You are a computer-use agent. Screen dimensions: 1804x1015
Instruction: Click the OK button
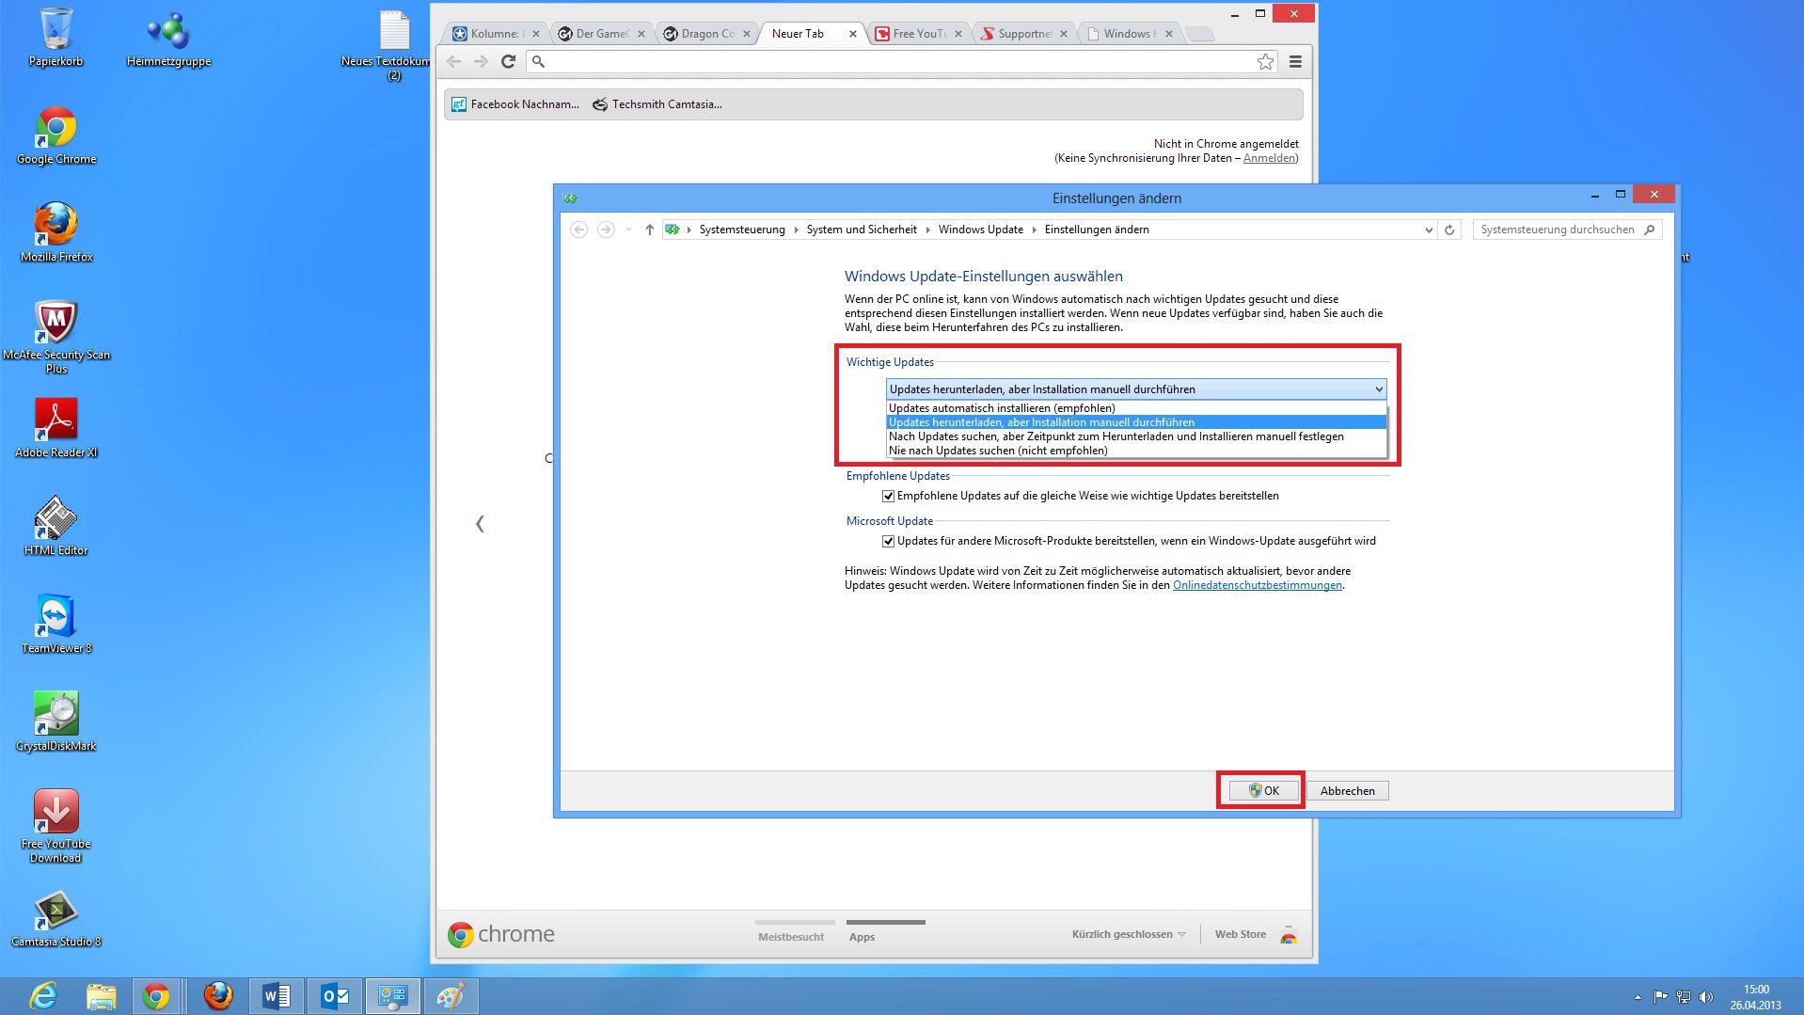pyautogui.click(x=1263, y=791)
